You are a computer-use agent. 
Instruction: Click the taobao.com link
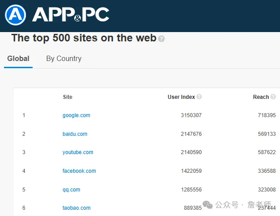(x=76, y=208)
